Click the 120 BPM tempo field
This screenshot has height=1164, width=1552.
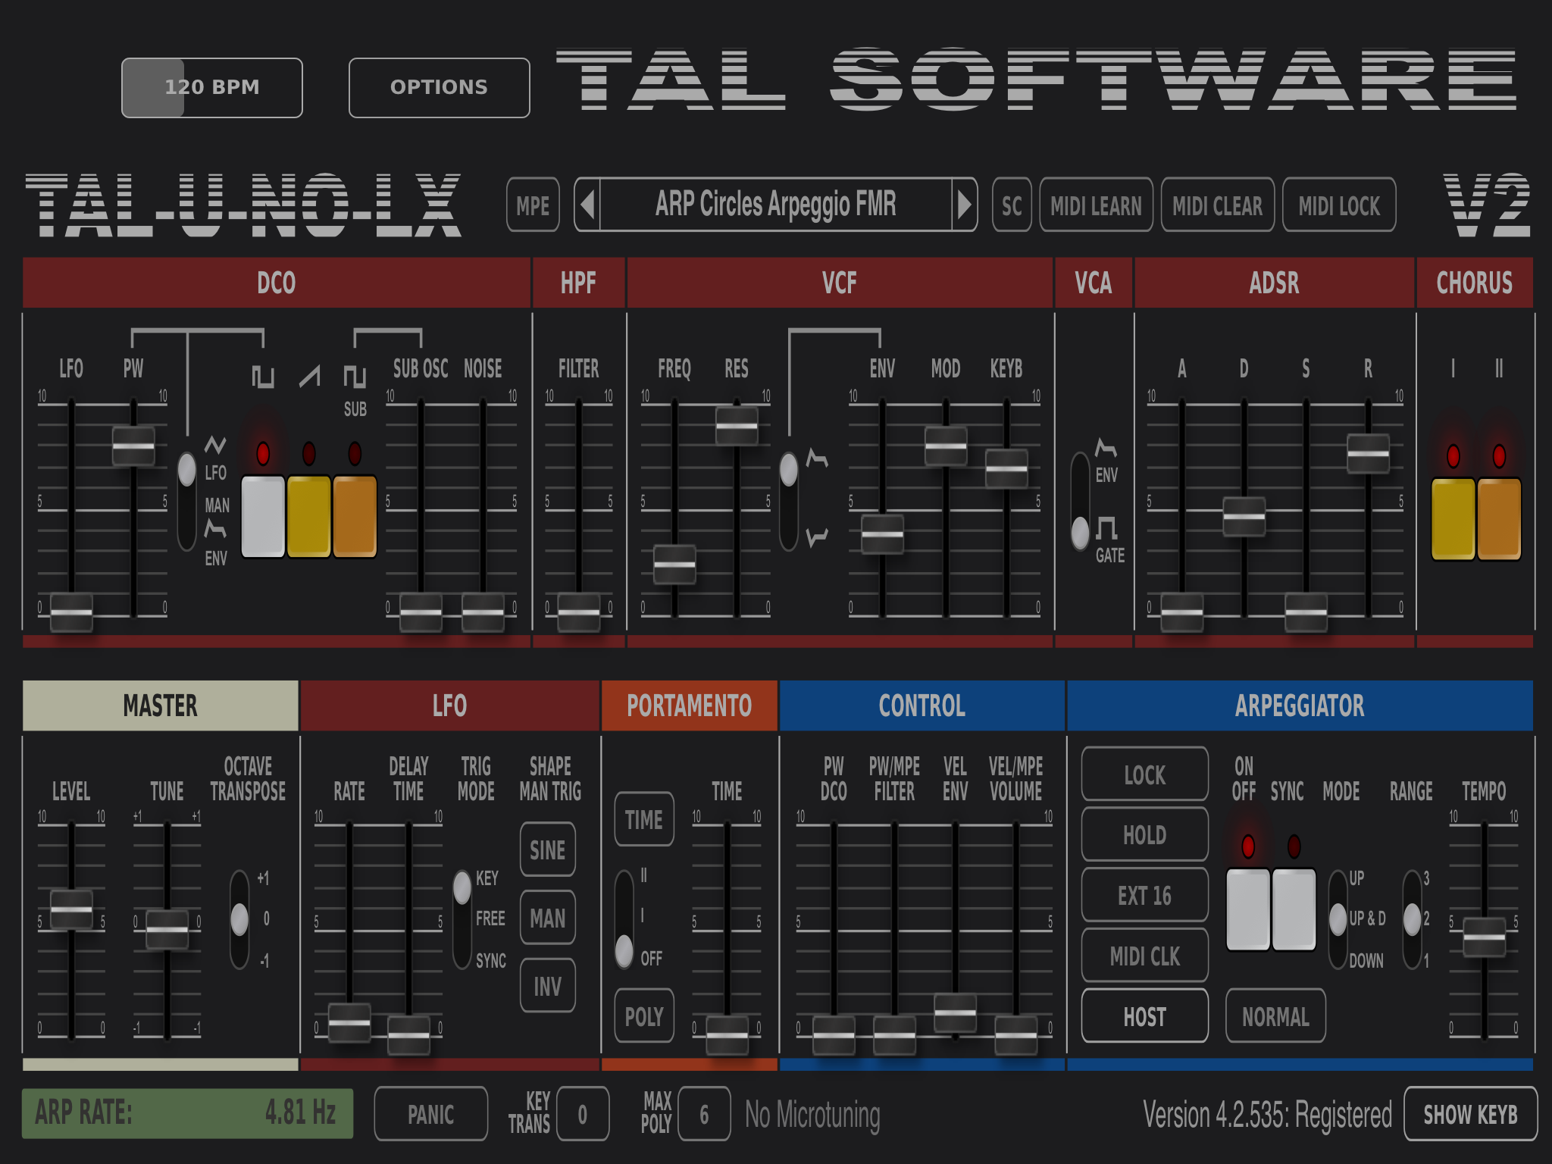click(x=212, y=88)
